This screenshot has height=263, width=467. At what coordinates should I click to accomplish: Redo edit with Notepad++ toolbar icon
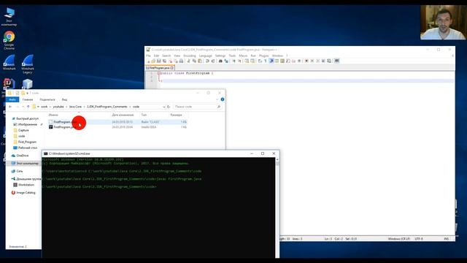click(x=213, y=61)
